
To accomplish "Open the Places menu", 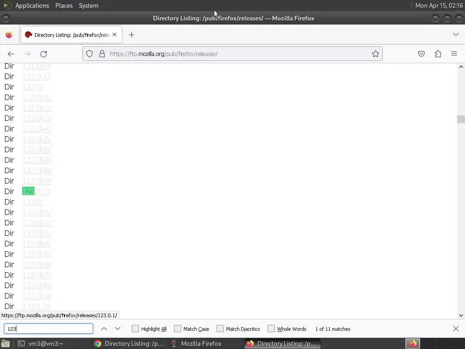I will [64, 5].
